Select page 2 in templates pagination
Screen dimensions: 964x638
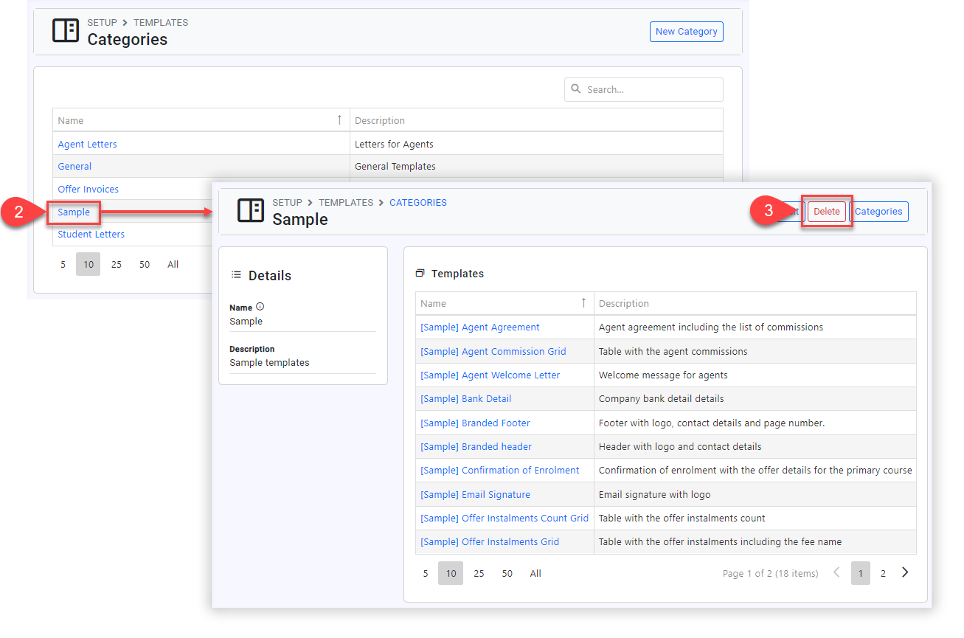click(x=883, y=573)
